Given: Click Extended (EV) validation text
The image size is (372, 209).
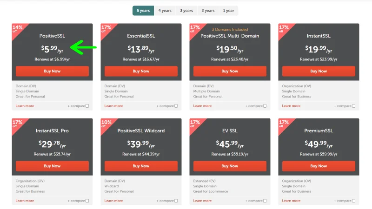Looking at the screenshot, I should 204,181.
